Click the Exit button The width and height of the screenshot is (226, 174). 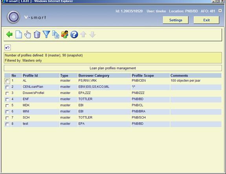pos(206,20)
